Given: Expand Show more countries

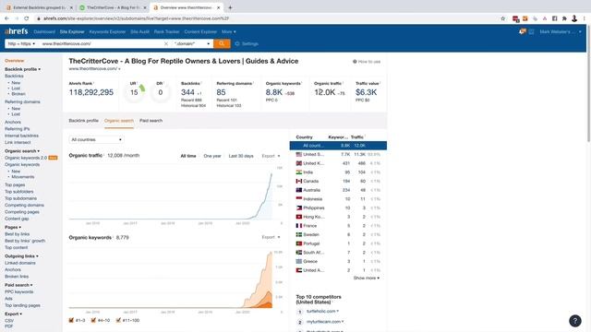Looking at the screenshot, I should click(367, 278).
